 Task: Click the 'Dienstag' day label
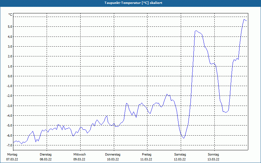[x=46, y=155]
